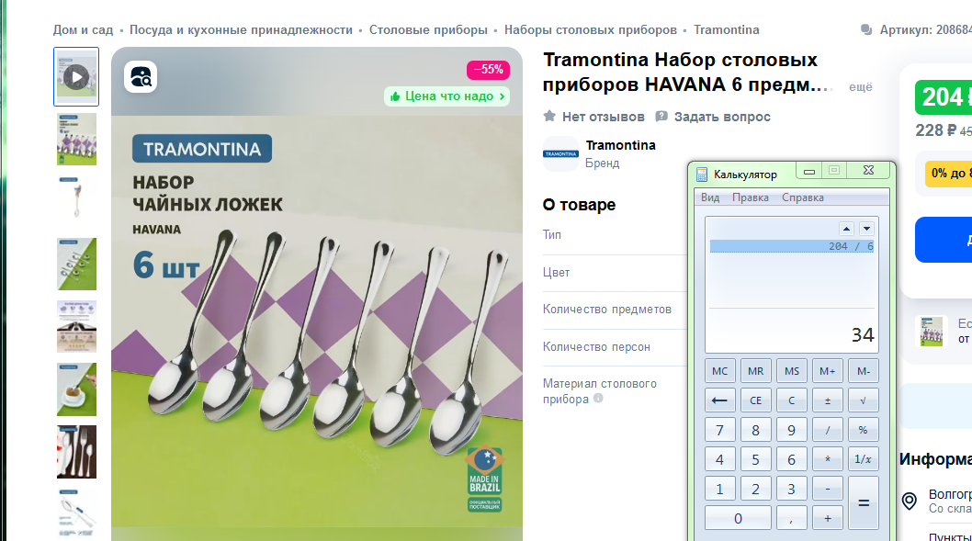Click the small product image in the right panel
Viewport: 972px width, 541px height.
click(932, 331)
